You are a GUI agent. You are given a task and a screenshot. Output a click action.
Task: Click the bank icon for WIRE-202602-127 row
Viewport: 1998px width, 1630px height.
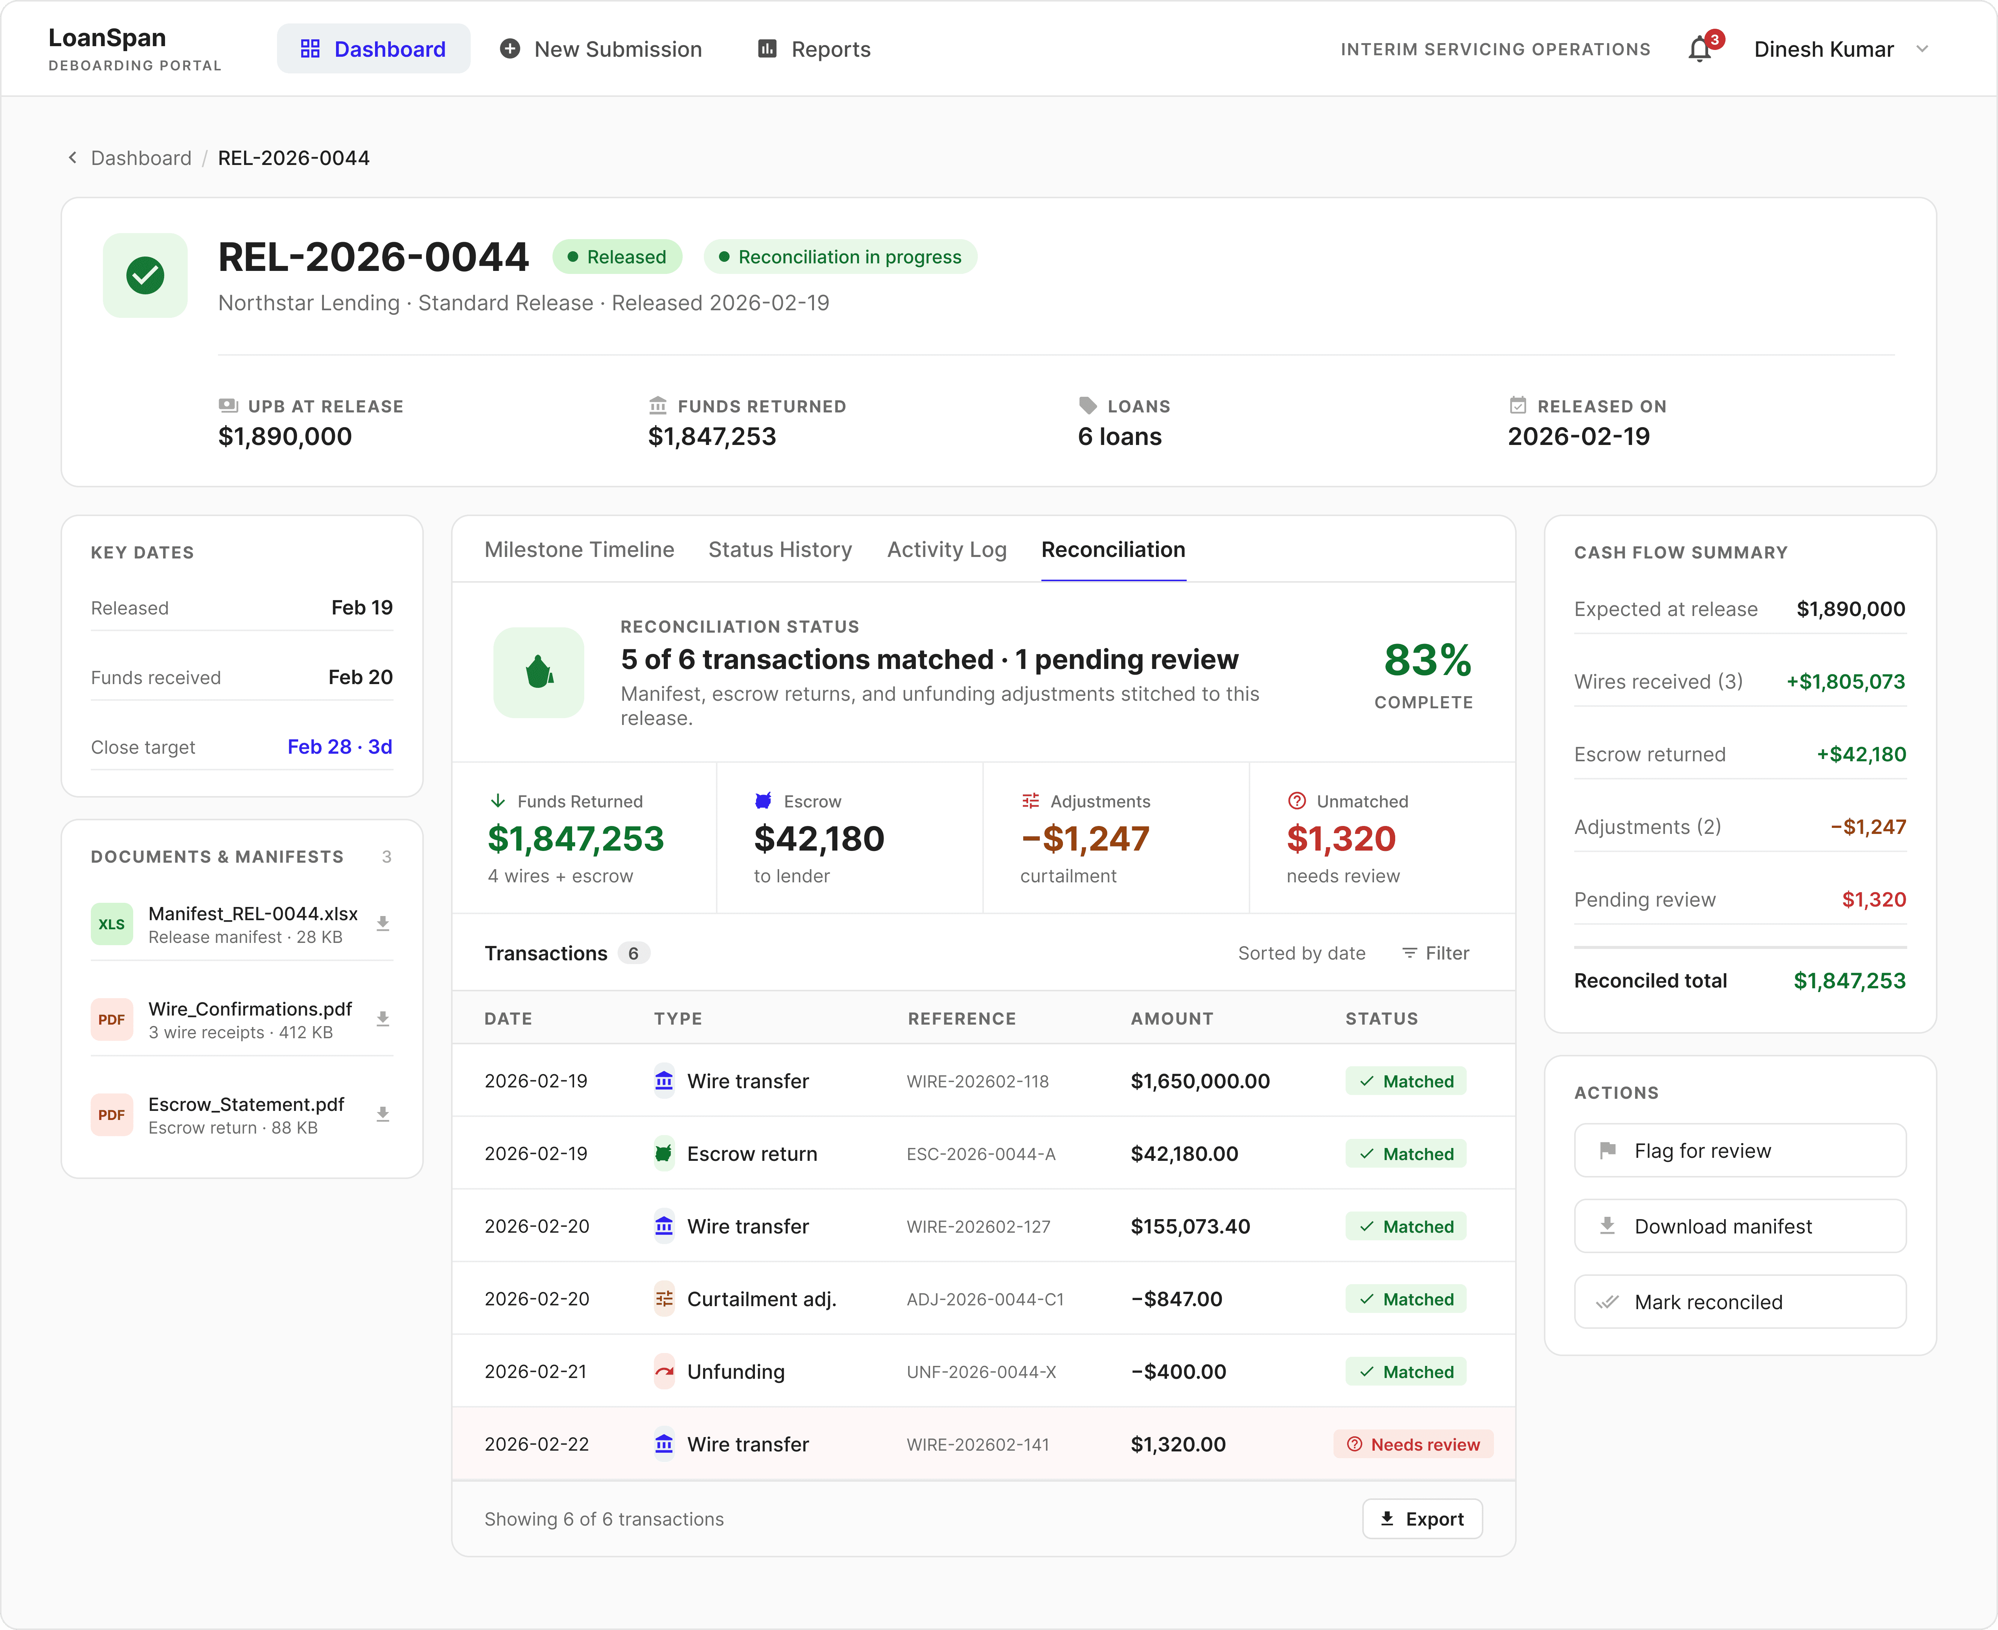(x=664, y=1226)
